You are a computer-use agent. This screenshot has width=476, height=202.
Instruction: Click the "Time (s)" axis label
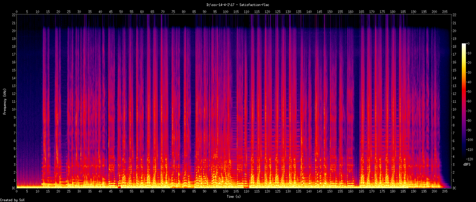(x=234, y=196)
